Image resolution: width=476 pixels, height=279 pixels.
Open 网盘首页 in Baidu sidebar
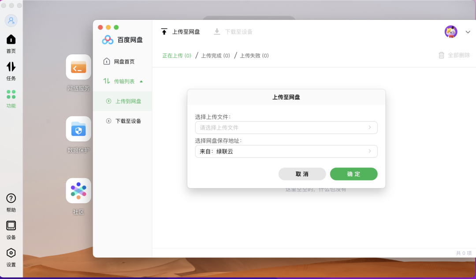[x=119, y=62]
